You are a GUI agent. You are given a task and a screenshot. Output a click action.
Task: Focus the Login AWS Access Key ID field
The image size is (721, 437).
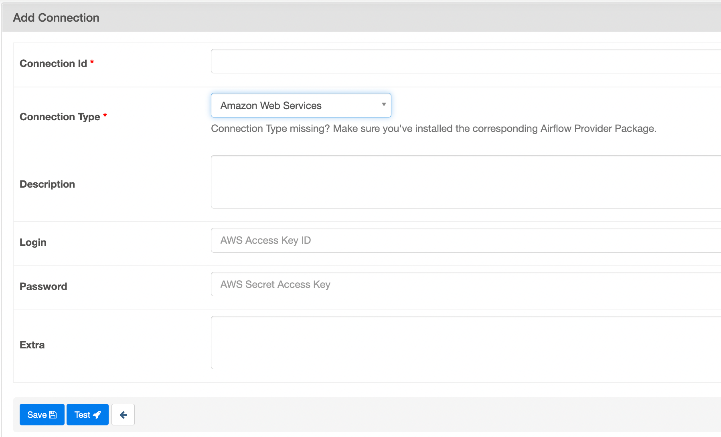[x=466, y=240]
